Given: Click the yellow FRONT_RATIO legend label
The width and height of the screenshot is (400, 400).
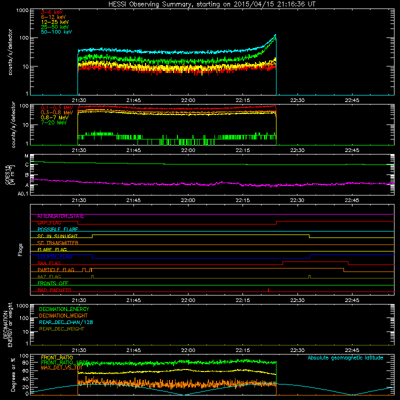Looking at the screenshot, I should tap(57, 358).
